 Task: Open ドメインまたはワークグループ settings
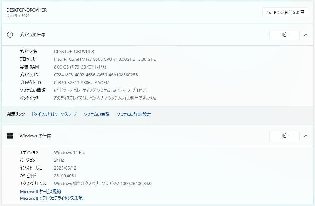click(54, 114)
